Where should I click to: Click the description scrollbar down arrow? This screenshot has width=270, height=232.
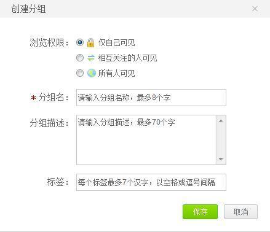point(221,159)
